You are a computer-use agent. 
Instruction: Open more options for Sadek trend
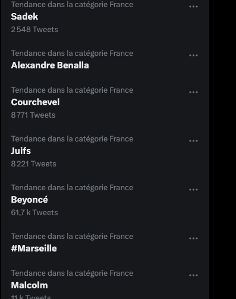pyautogui.click(x=193, y=7)
